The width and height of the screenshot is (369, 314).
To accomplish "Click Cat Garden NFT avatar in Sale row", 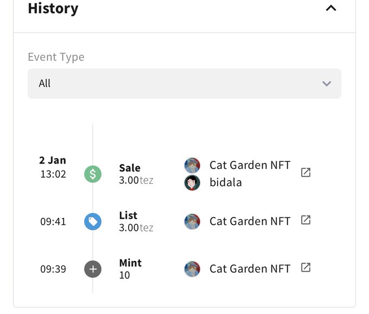I will pyautogui.click(x=192, y=165).
